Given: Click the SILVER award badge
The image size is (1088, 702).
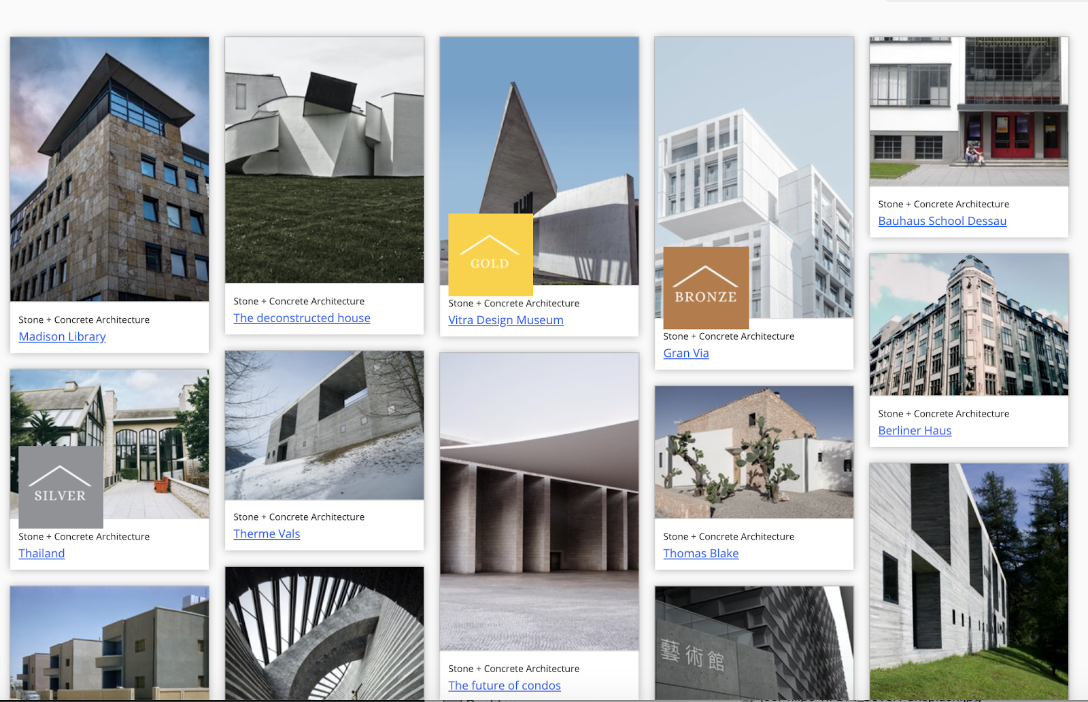Looking at the screenshot, I should coord(61,487).
